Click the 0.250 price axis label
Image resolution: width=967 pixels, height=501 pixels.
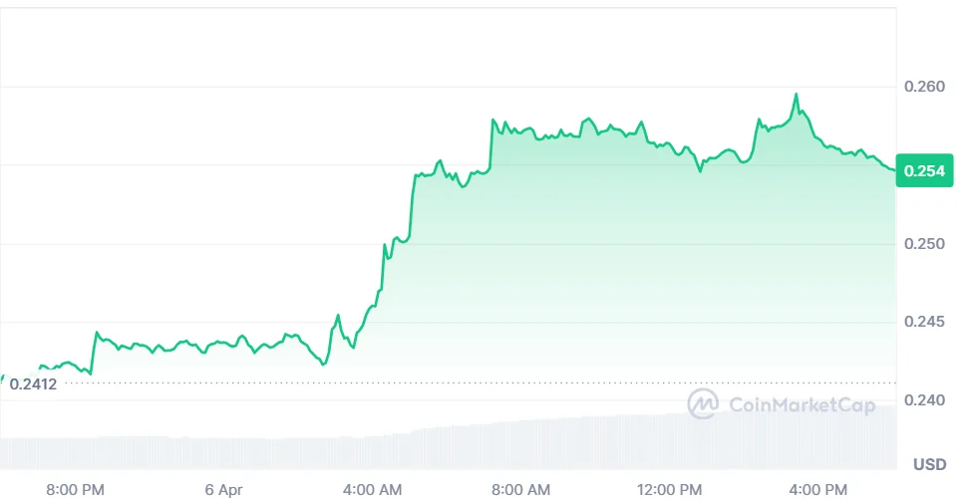click(x=923, y=244)
